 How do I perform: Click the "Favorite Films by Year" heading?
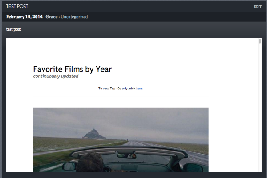point(72,69)
